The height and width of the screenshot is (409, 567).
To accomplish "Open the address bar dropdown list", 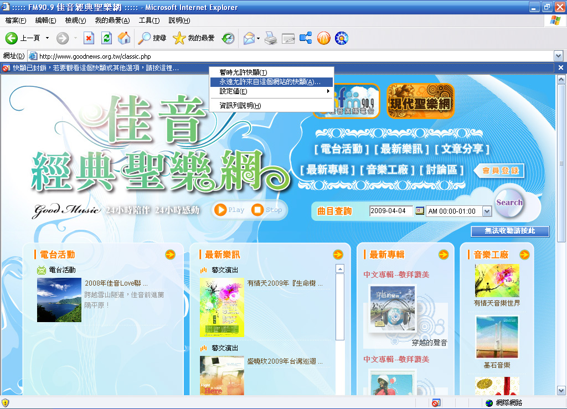I will (558, 56).
